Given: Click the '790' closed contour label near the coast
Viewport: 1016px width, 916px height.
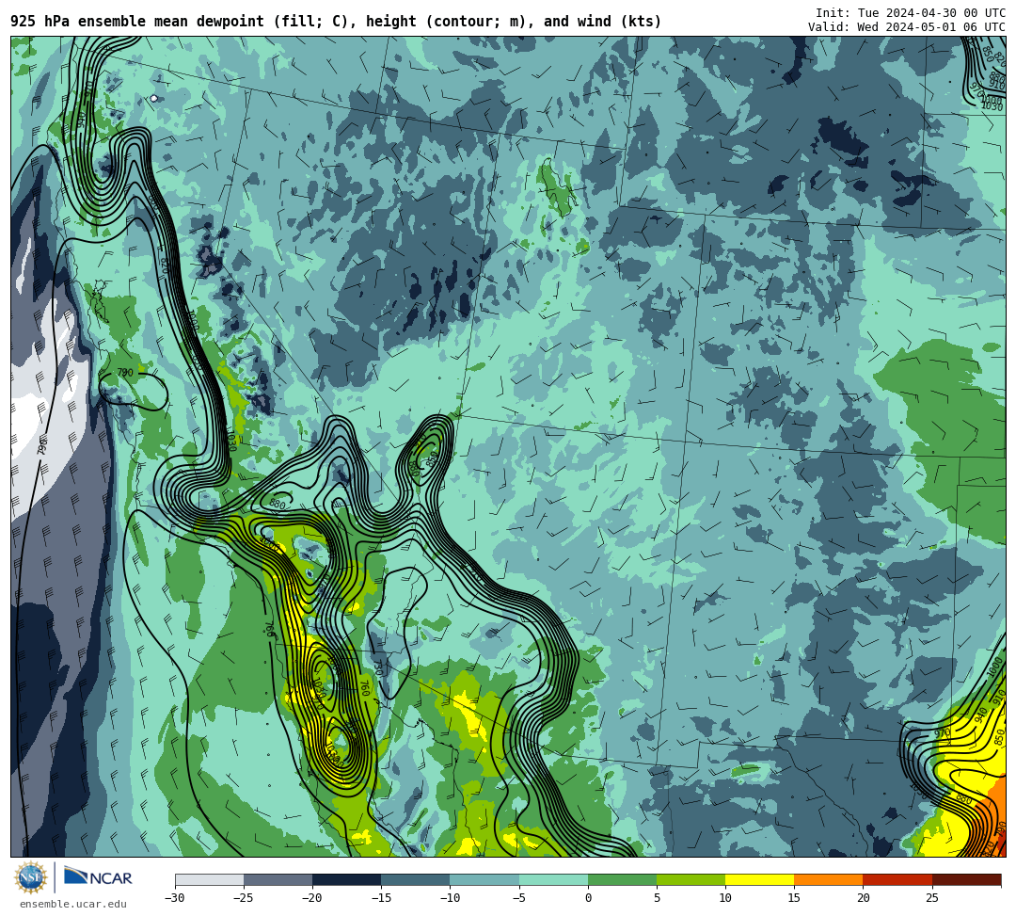Looking at the screenshot, I should pyautogui.click(x=125, y=373).
